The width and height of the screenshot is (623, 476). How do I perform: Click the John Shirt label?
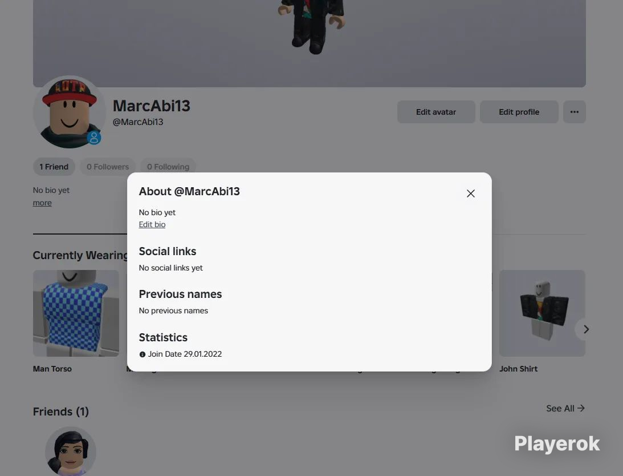pos(518,369)
